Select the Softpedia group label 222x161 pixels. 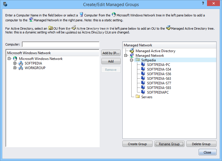click(149, 60)
